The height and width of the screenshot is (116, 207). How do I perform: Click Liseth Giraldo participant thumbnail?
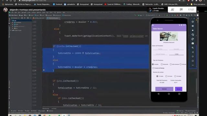click(149, 9)
